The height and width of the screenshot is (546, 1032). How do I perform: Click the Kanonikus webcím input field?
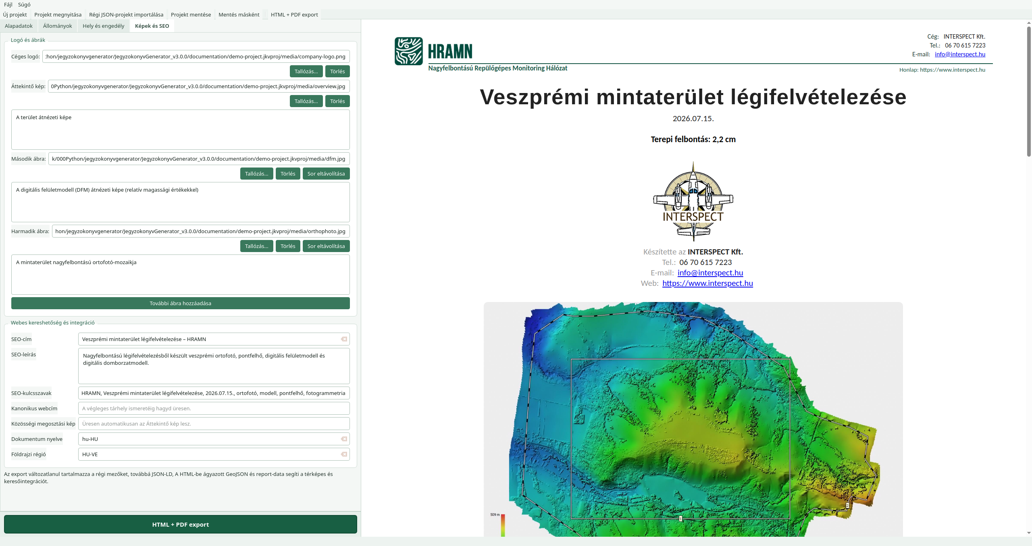pyautogui.click(x=214, y=408)
